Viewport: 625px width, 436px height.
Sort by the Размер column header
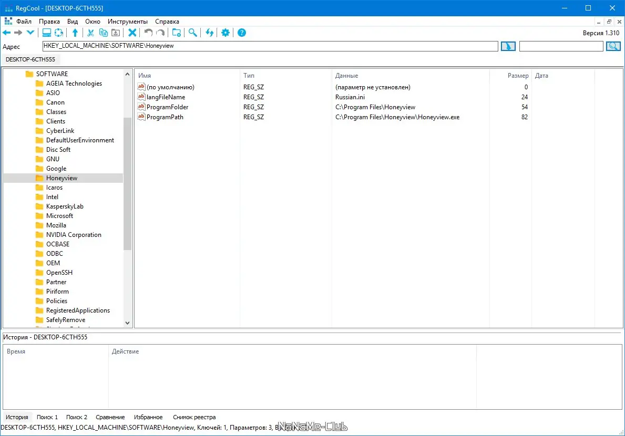click(510, 76)
